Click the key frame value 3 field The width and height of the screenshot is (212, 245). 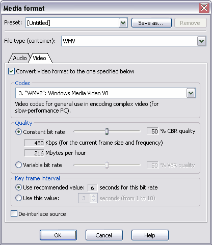tap(84, 198)
